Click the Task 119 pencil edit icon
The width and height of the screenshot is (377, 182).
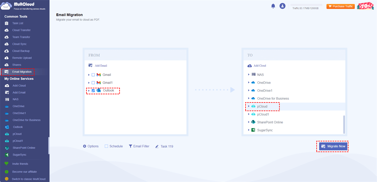[157, 146]
